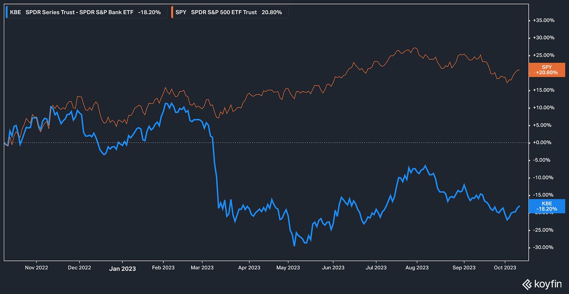Screen dimensions: 569x294
Task: Click the +30.00% y-axis label
Action: point(544,38)
